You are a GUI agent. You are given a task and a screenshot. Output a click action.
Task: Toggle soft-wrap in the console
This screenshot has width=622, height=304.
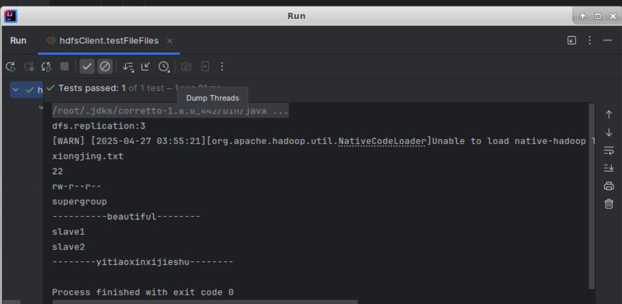click(x=609, y=150)
